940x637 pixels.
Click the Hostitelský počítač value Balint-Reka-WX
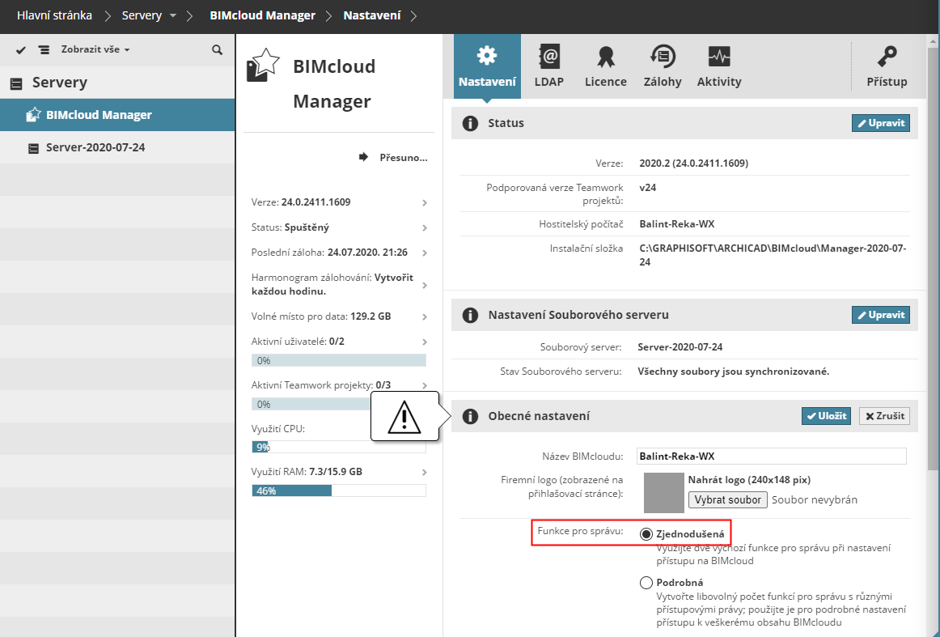click(677, 223)
